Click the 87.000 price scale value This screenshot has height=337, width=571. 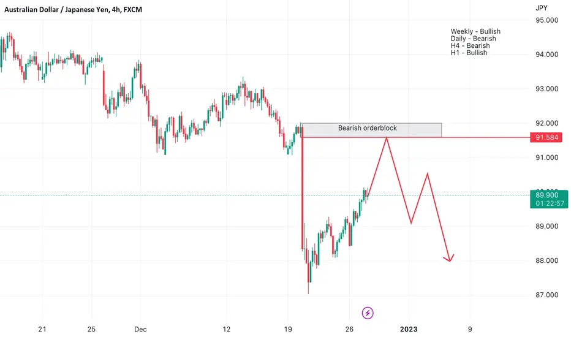coord(546,295)
